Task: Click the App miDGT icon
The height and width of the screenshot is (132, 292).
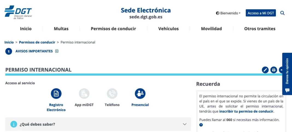Action: 84,94
